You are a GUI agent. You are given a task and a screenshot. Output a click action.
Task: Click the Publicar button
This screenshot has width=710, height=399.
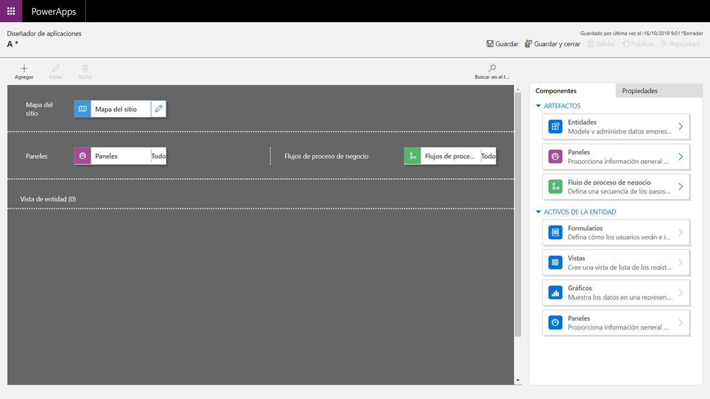pos(638,44)
